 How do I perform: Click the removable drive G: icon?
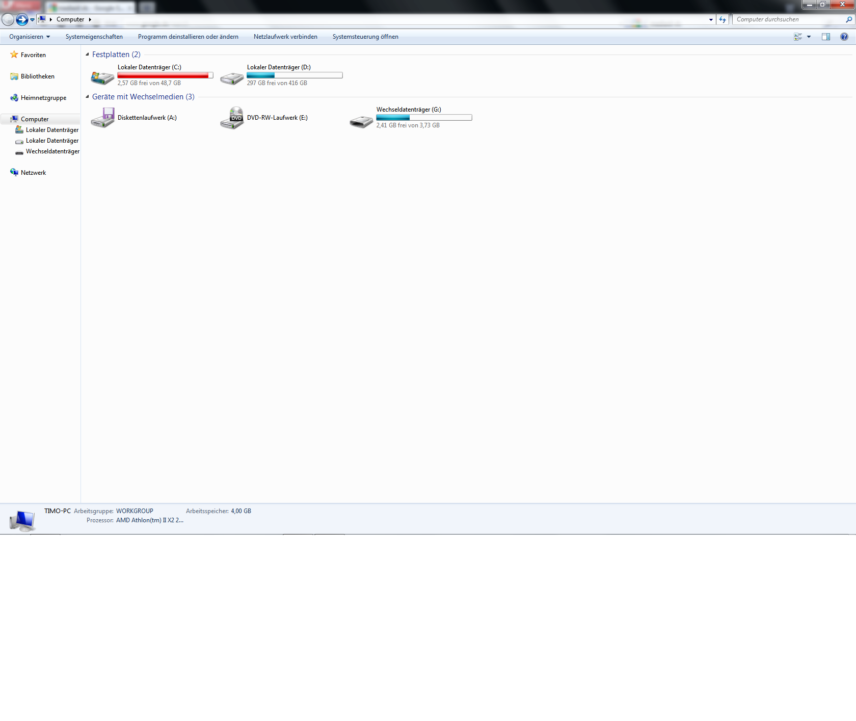[361, 121]
